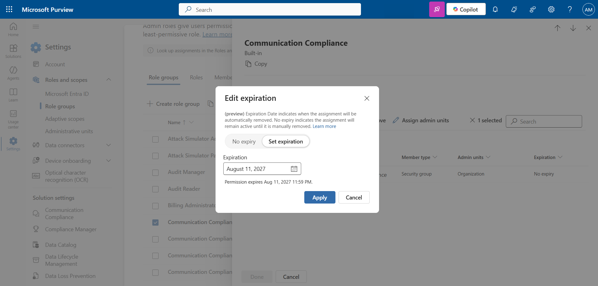Select the No expiry option
Image resolution: width=598 pixels, height=286 pixels.
[244, 142]
